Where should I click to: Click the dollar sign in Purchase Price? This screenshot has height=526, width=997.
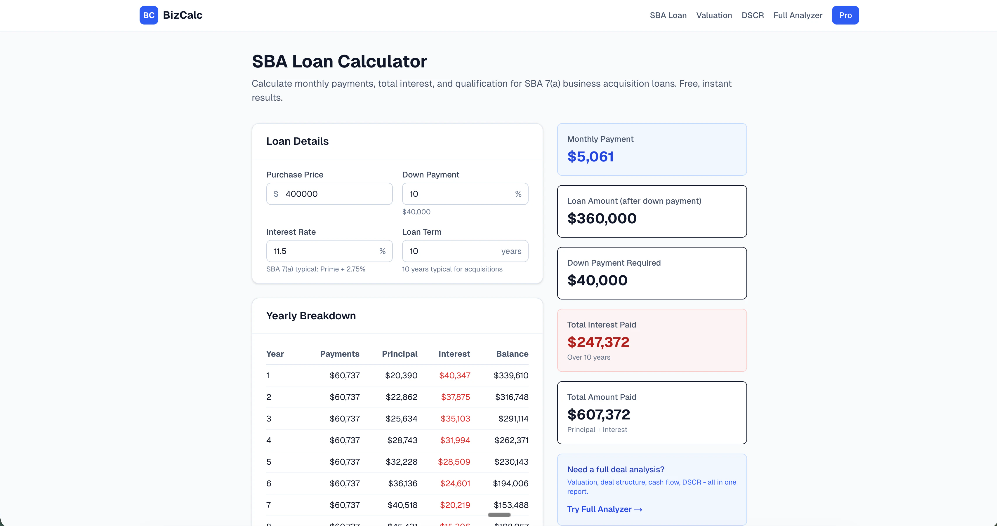click(276, 194)
